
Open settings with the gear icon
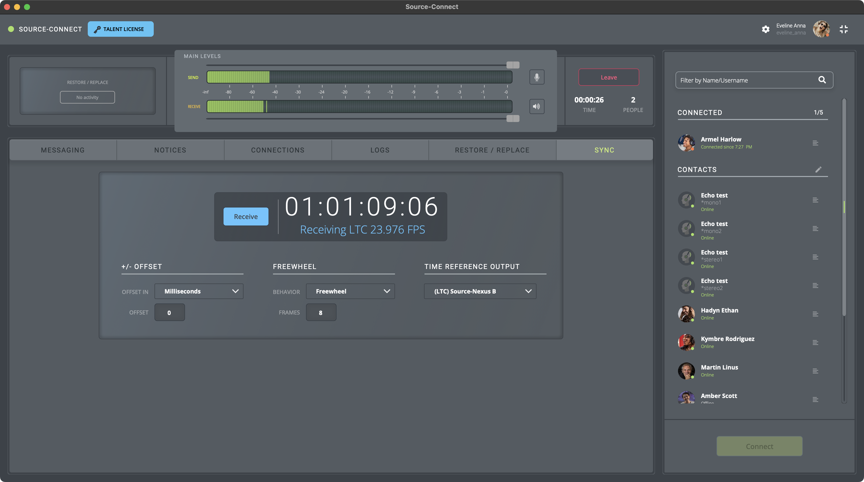pos(765,29)
